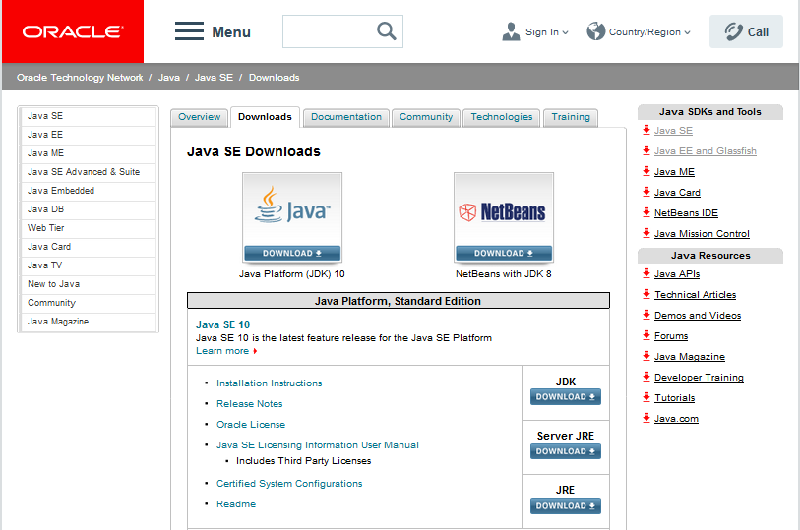Click the Oracle logo

click(73, 31)
